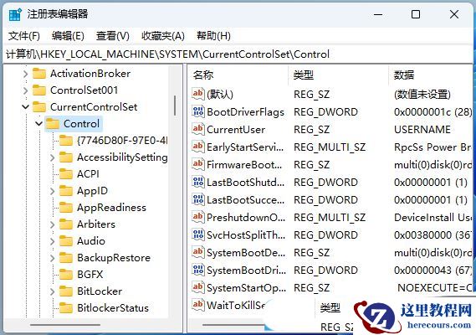Viewport: 476px width, 335px height.
Task: Collapse the CurrentControlSet key
Action: pyautogui.click(x=25, y=107)
